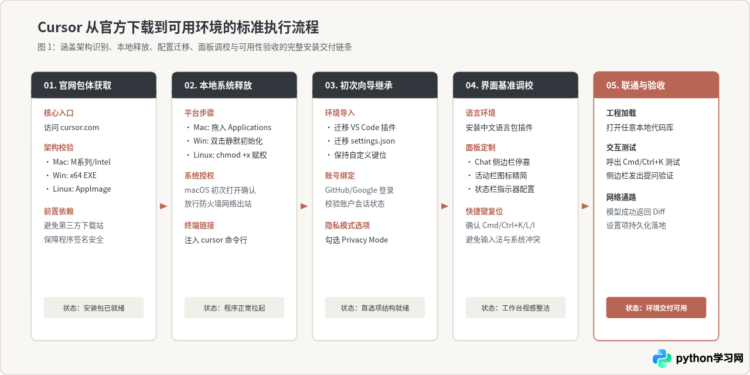Screen dimensions: 750x375
Task: Click the title 'Cursor 从官方下载到可用环境的标准执行流程'
Action: coord(178,28)
